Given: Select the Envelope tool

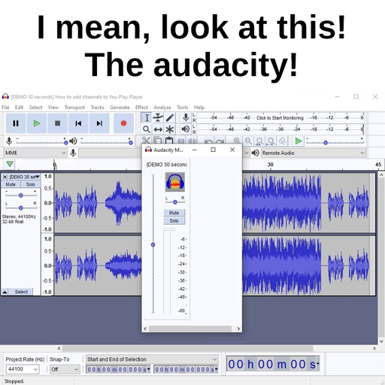Looking at the screenshot, I should tap(158, 117).
